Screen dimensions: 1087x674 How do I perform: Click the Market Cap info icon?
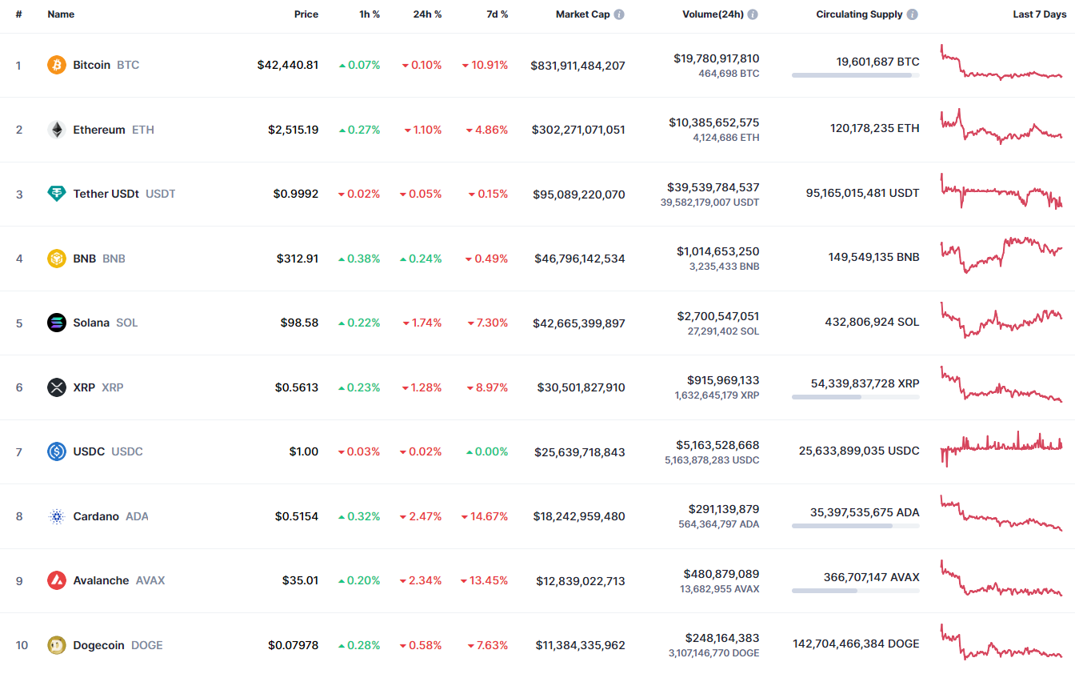pyautogui.click(x=619, y=14)
